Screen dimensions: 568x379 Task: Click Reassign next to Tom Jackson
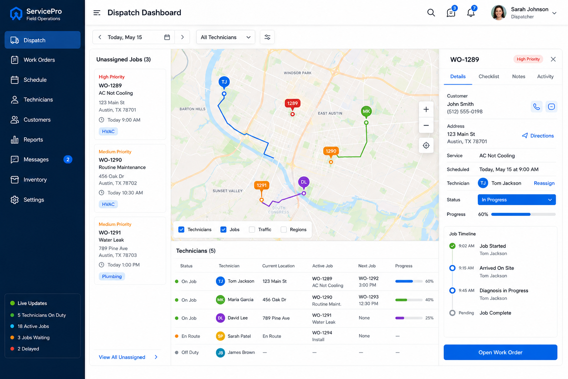point(544,183)
